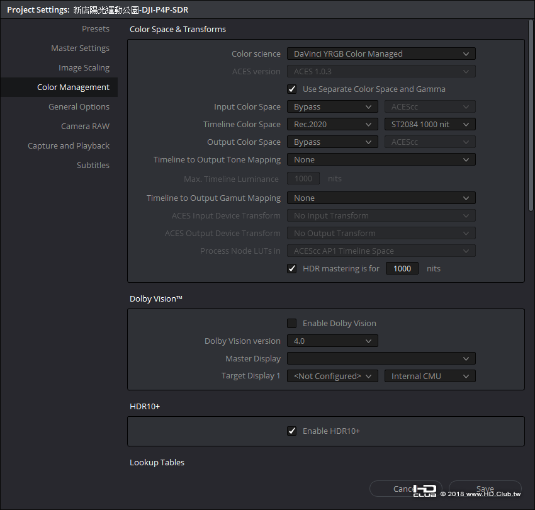Enable Dolby Vision checkbox
Screen dimensions: 535x510
(x=291, y=323)
